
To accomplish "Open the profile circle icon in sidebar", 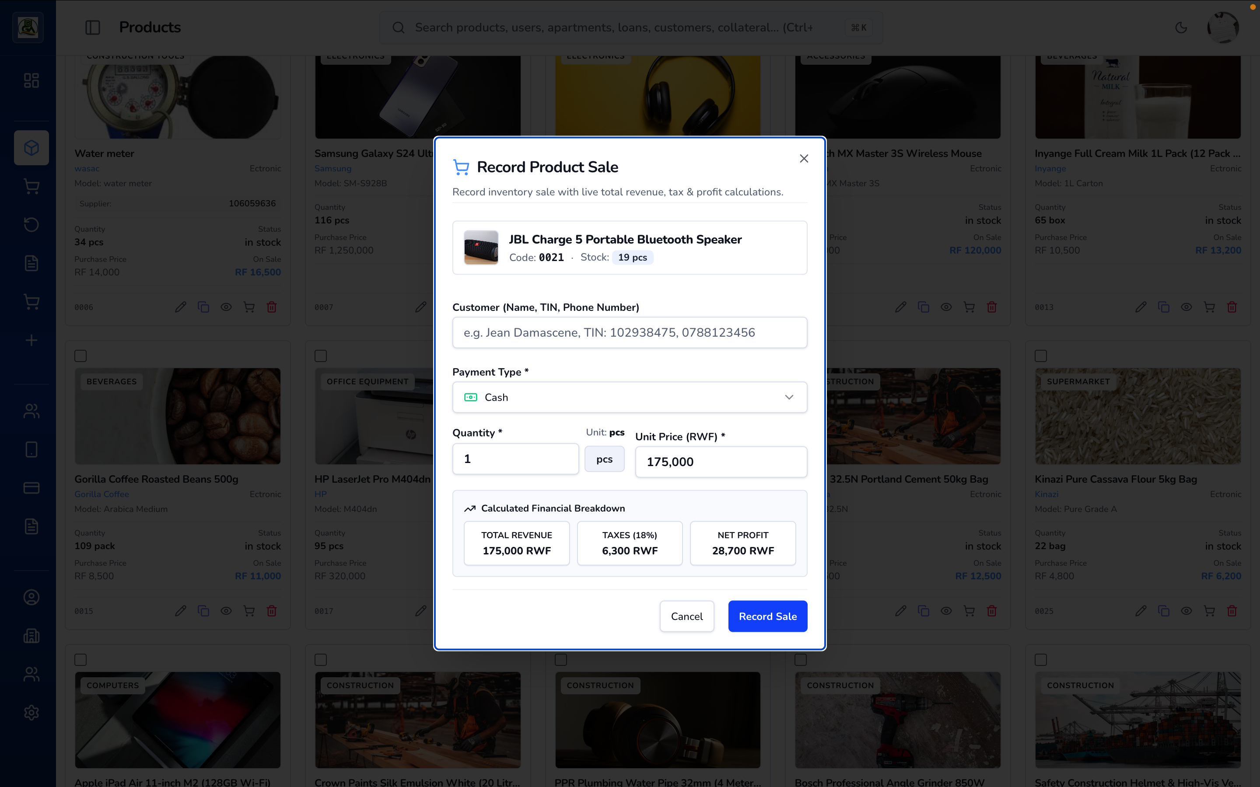I will tap(31, 597).
